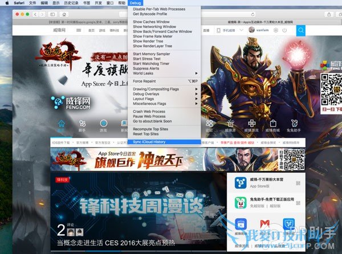Expand Layout Flags submenu
The width and height of the screenshot is (342, 254).
164,99
